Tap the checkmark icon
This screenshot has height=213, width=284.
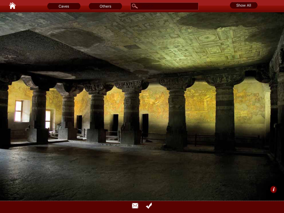[x=149, y=206]
